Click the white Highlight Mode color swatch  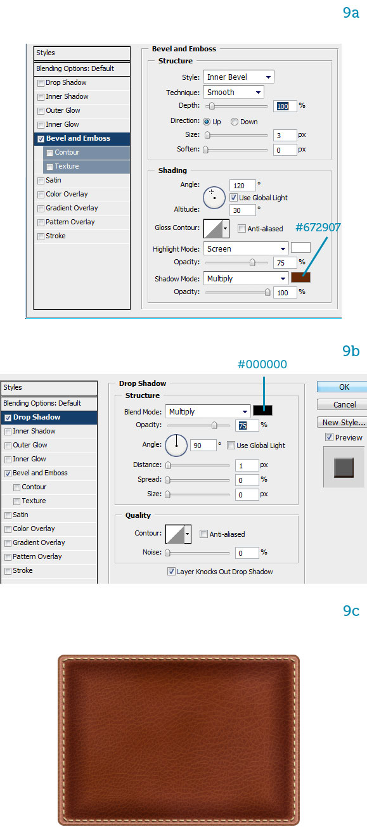[300, 248]
